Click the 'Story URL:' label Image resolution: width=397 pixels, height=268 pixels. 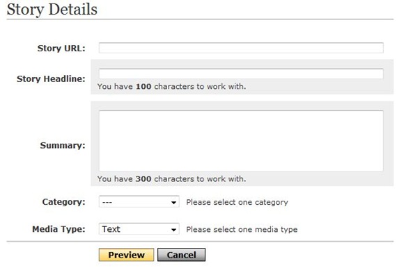click(61, 48)
